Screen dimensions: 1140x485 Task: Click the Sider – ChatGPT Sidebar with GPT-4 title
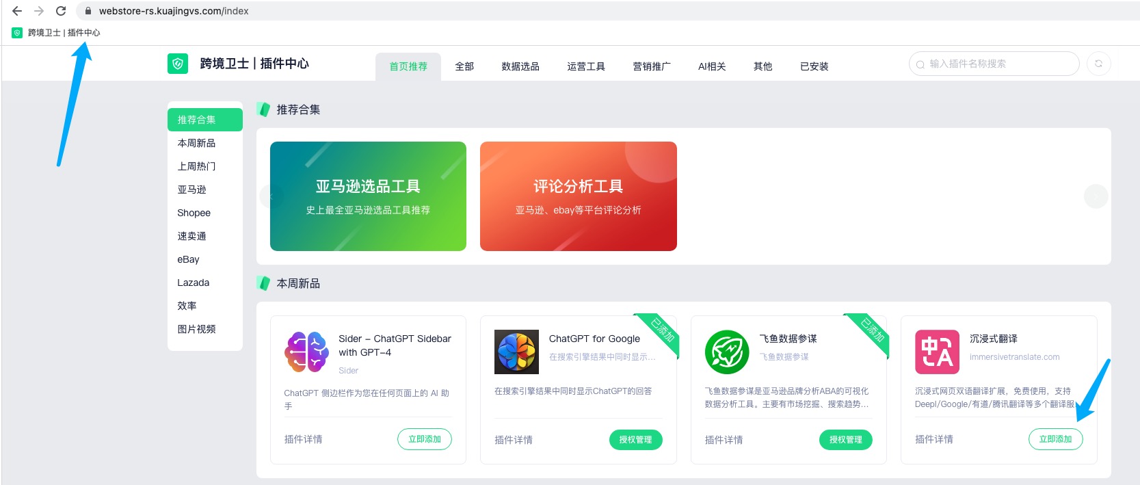(395, 345)
